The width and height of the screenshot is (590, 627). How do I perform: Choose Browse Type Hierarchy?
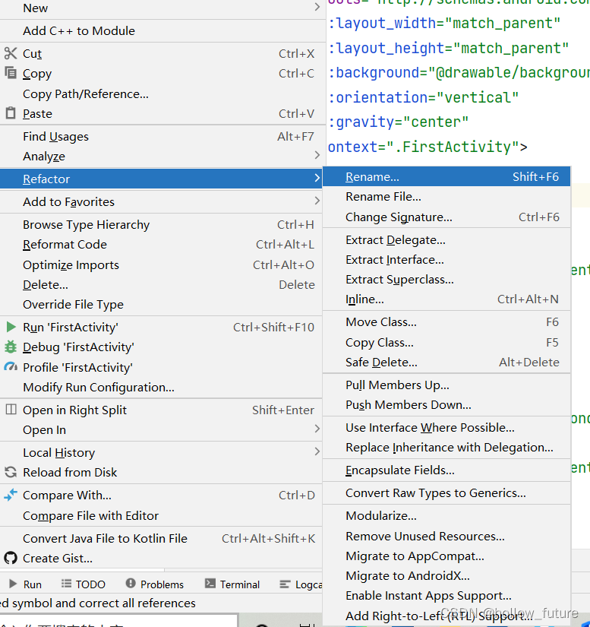161,225
